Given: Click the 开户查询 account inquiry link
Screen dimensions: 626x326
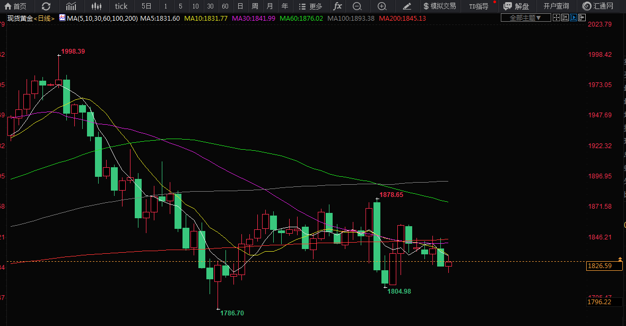Looking at the screenshot, I should tap(556, 6).
